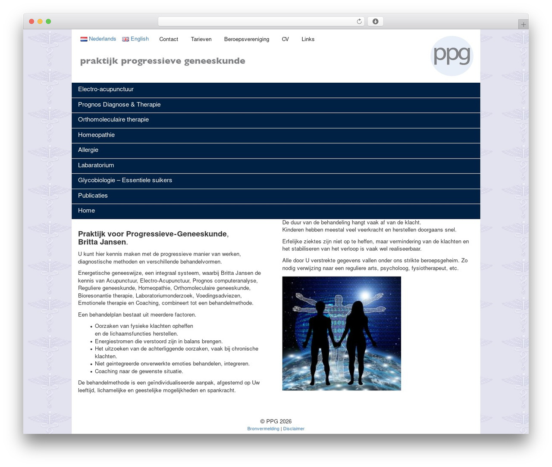Open the Links page
The width and height of the screenshot is (552, 467).
(x=308, y=39)
